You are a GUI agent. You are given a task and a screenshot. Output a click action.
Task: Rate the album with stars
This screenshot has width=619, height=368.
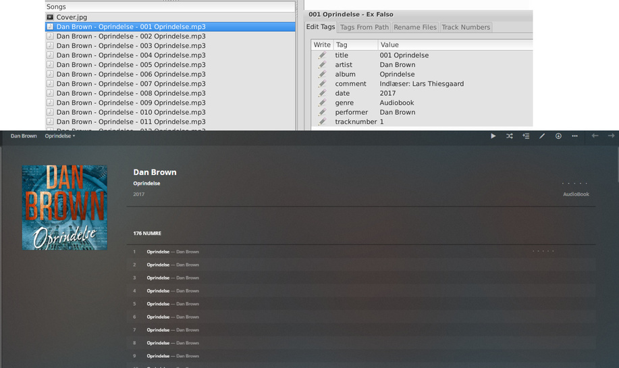tap(575, 183)
